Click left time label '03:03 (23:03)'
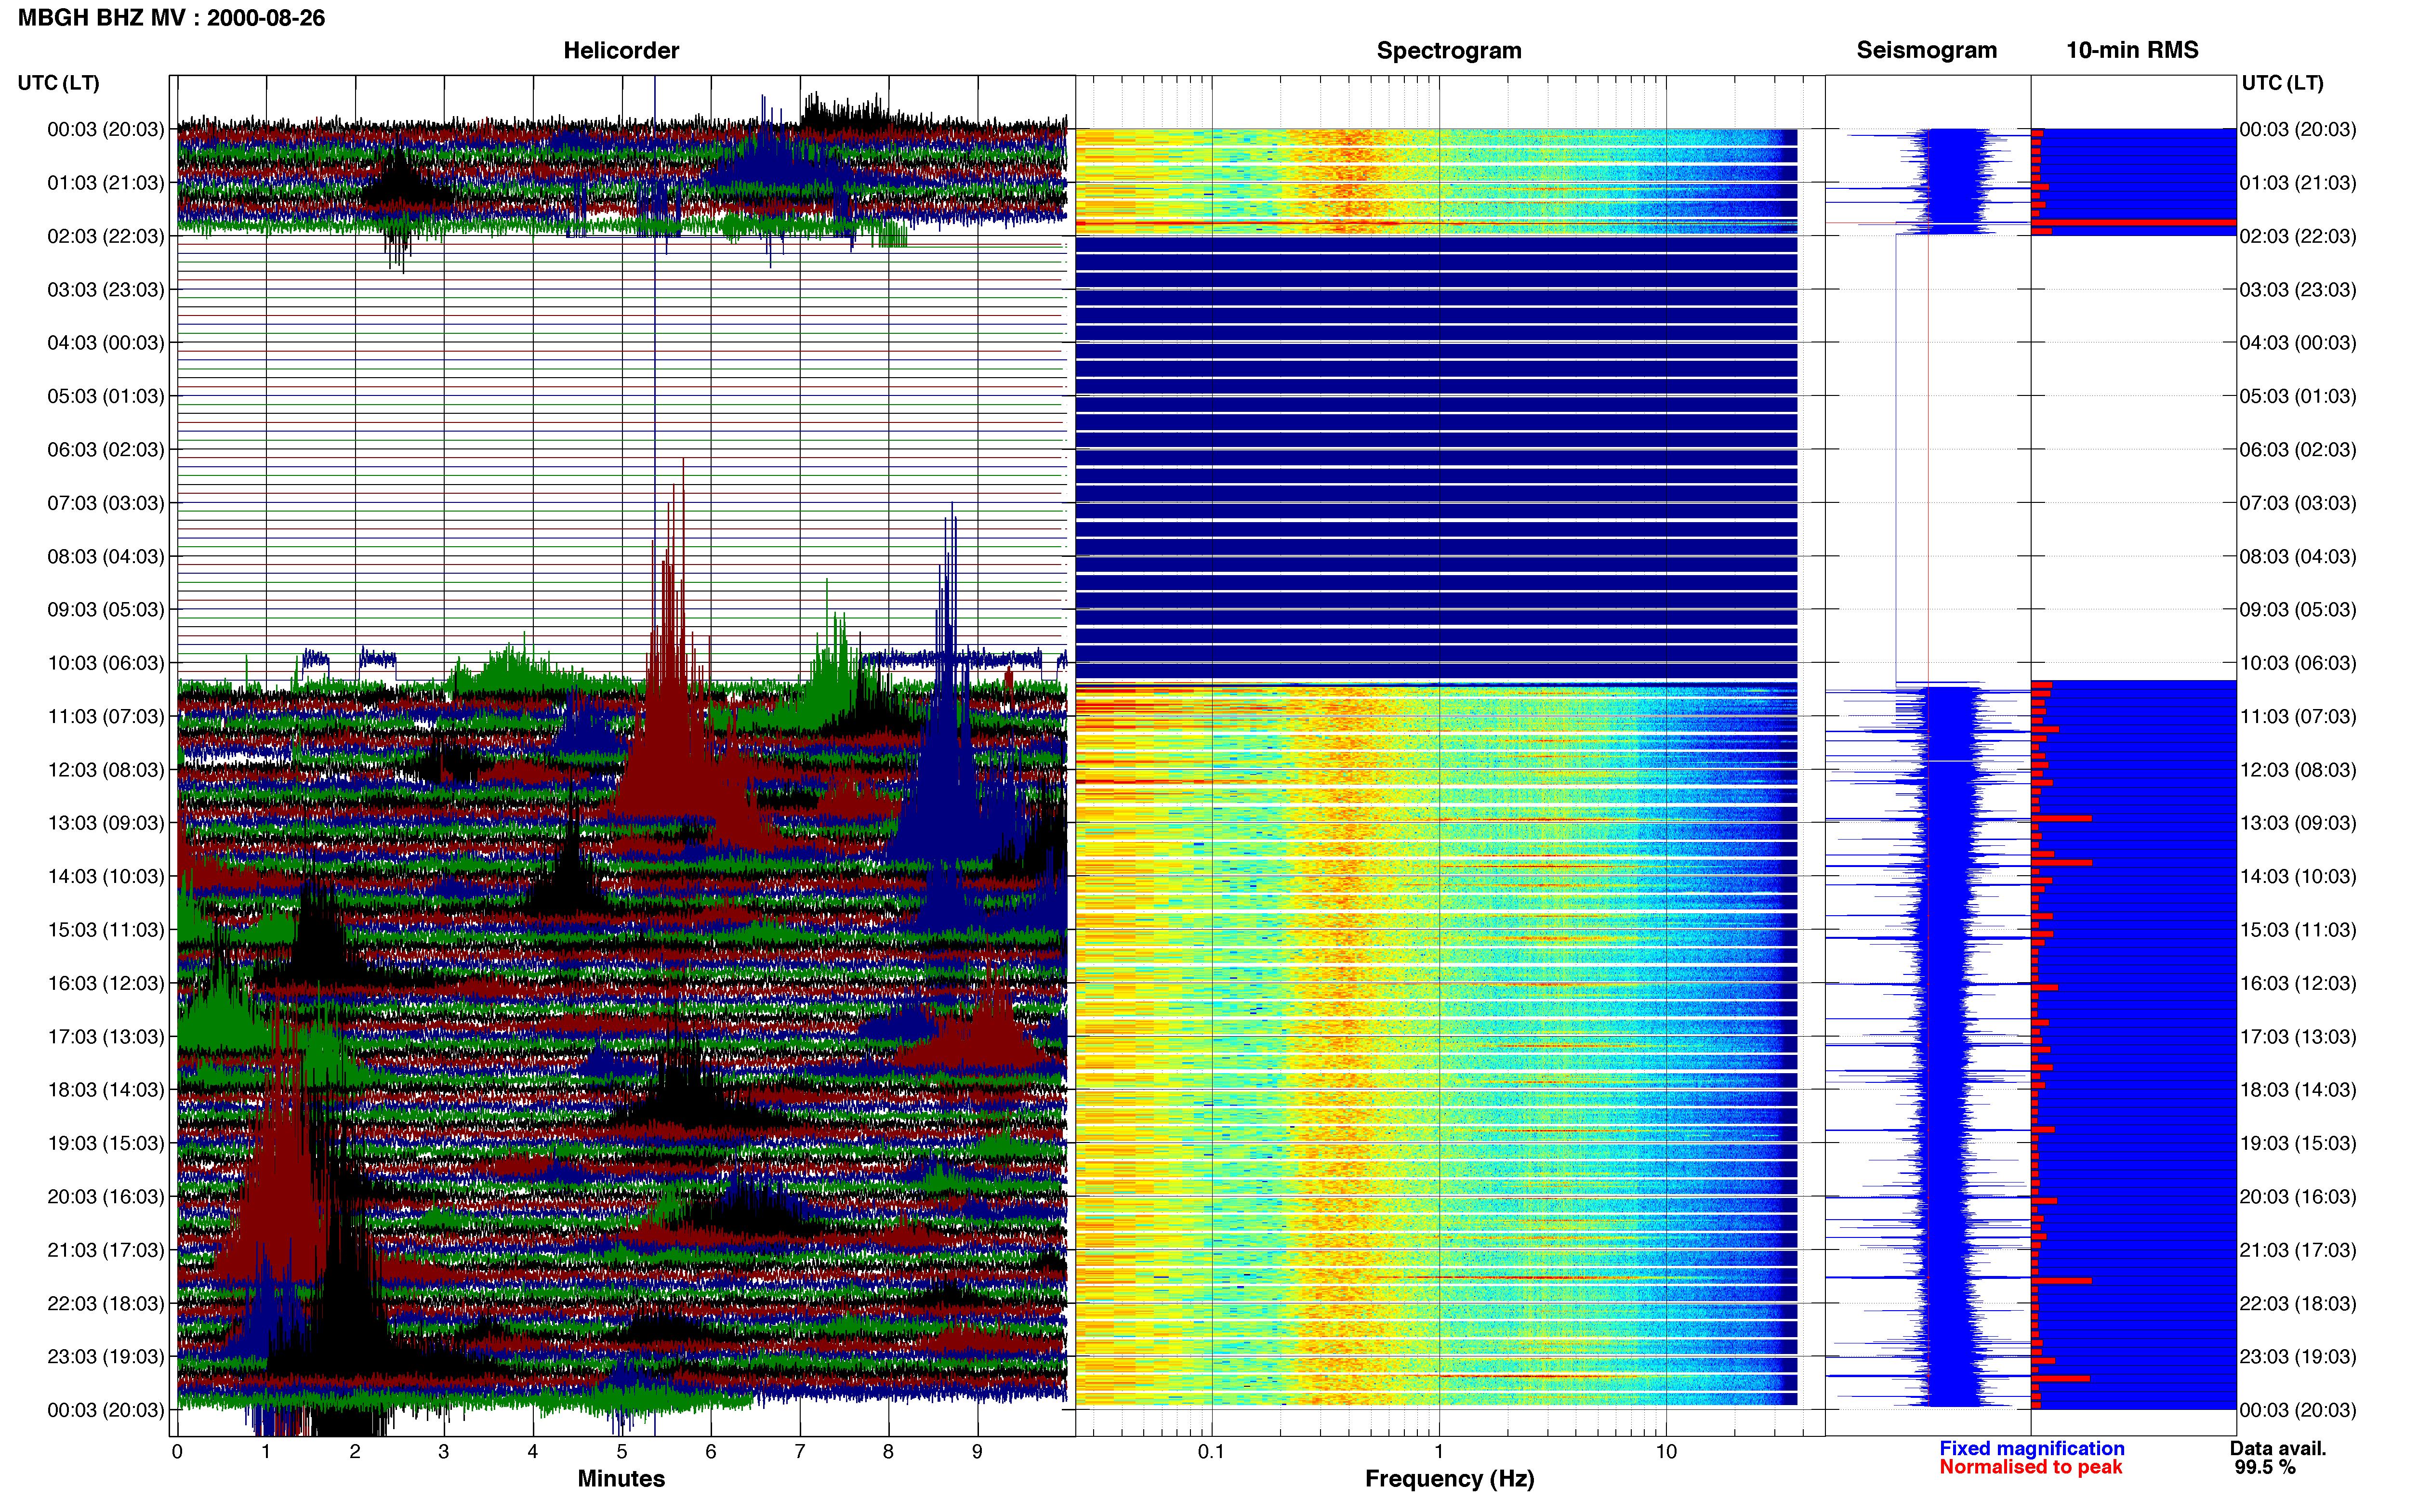 (x=105, y=290)
